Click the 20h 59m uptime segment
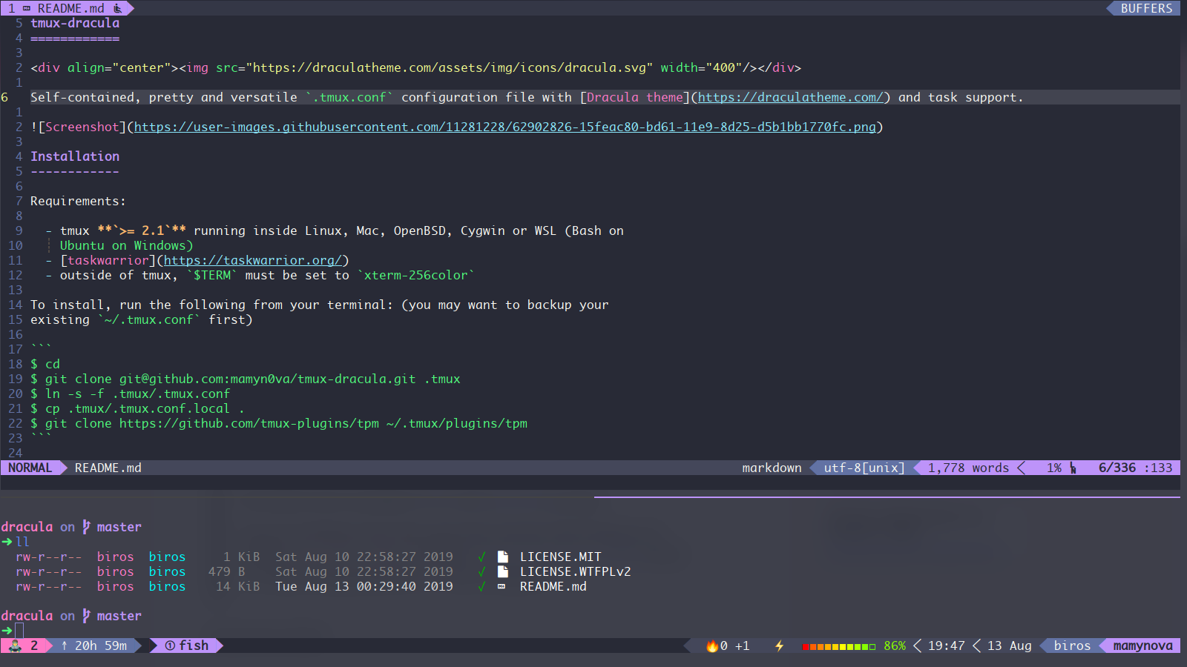 (x=100, y=646)
